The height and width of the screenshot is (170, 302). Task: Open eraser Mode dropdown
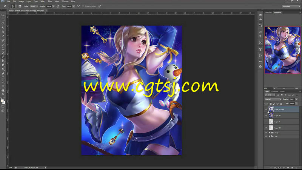coord(34,6)
